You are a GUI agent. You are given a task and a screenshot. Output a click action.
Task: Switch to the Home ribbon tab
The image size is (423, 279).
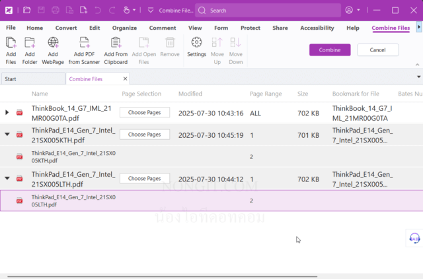click(34, 28)
